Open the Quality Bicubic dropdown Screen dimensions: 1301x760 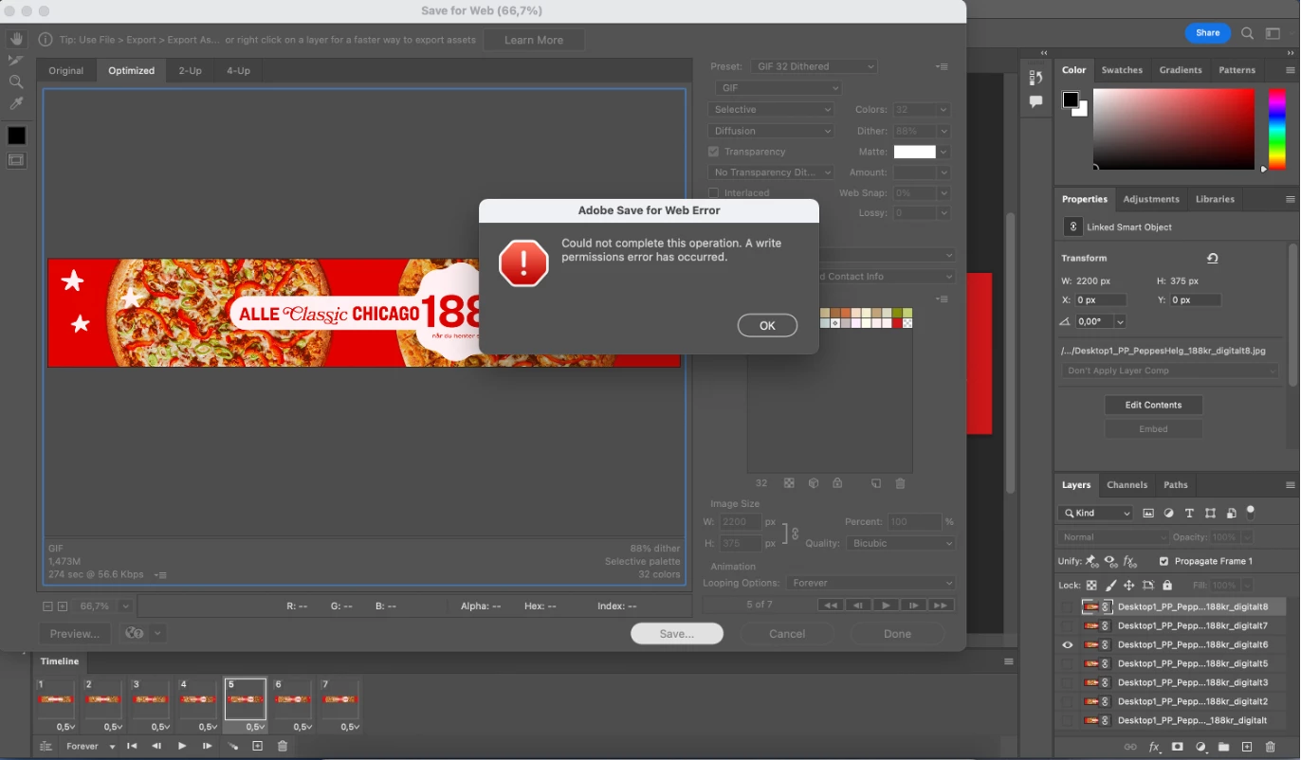pos(903,543)
